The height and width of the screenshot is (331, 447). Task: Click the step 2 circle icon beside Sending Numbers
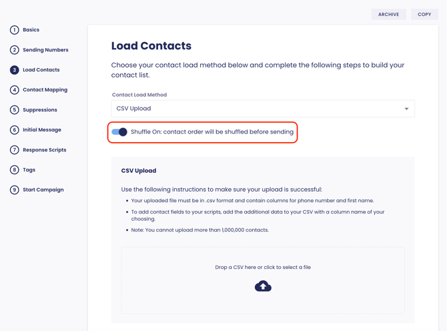[14, 50]
